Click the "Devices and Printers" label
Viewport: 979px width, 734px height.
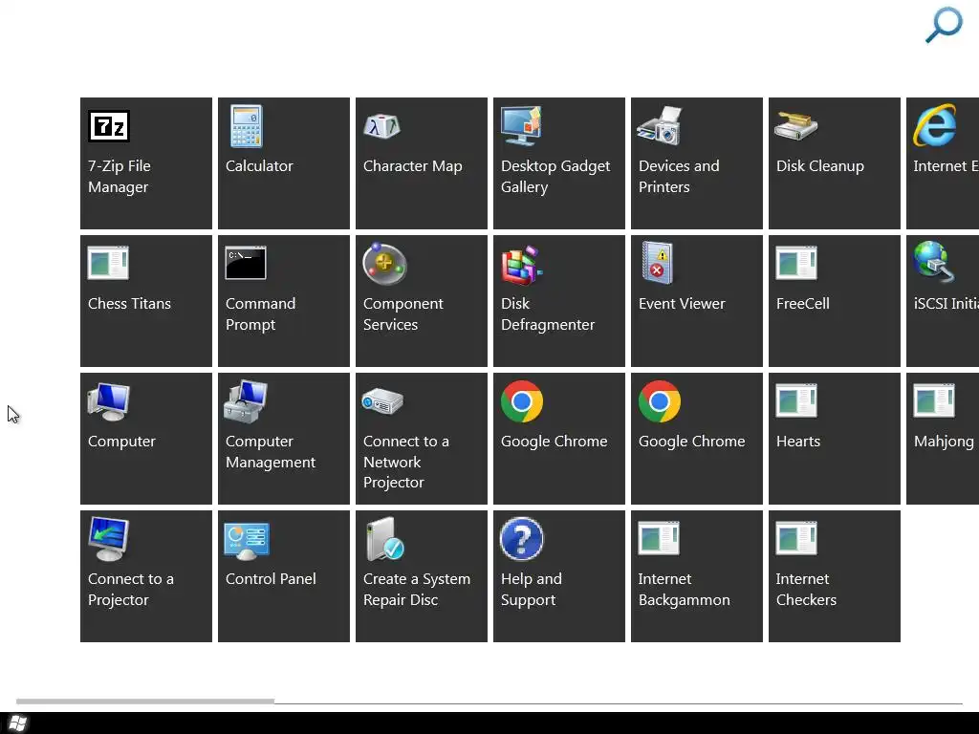tap(679, 177)
